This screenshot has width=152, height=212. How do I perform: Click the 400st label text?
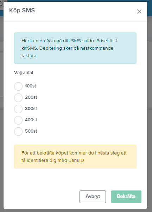pos(31,120)
